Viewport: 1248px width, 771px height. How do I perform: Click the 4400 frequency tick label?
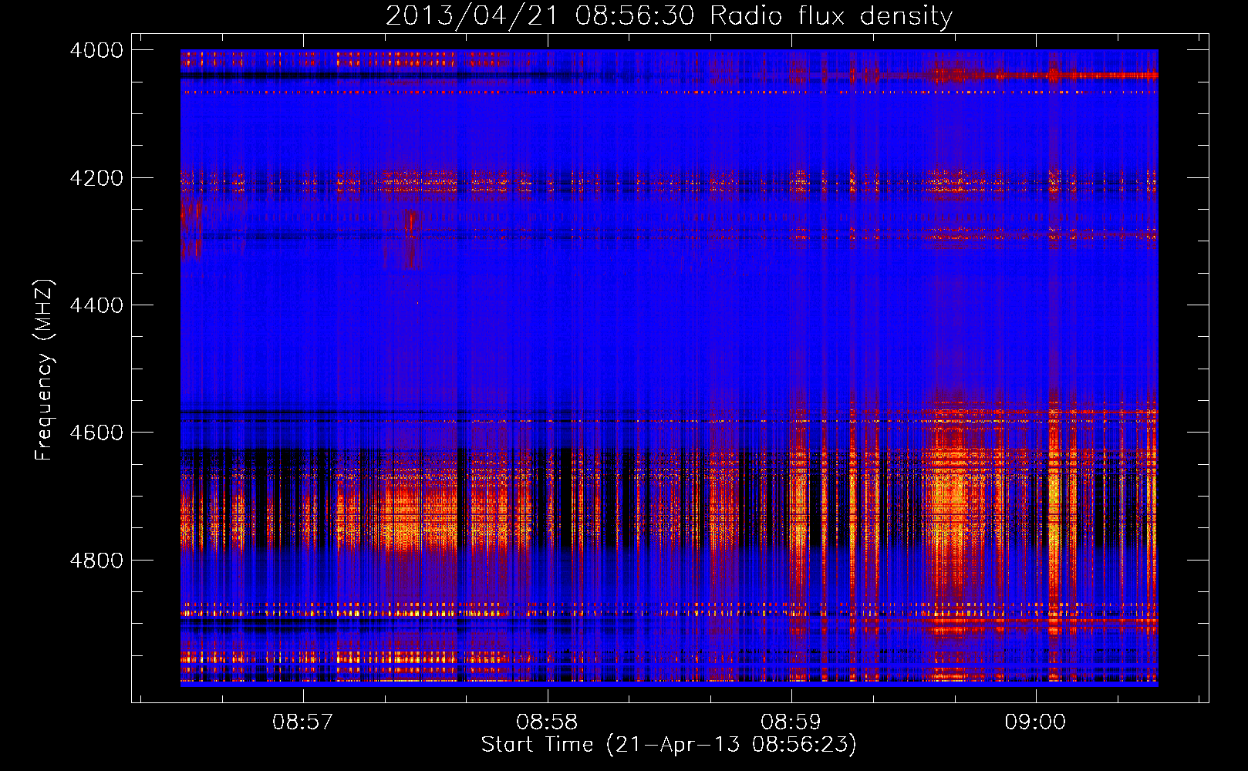pos(96,305)
